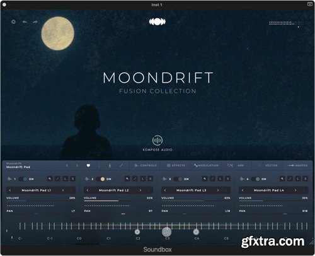
Task: Toggle layer 3 L button
Action: coord(220,179)
